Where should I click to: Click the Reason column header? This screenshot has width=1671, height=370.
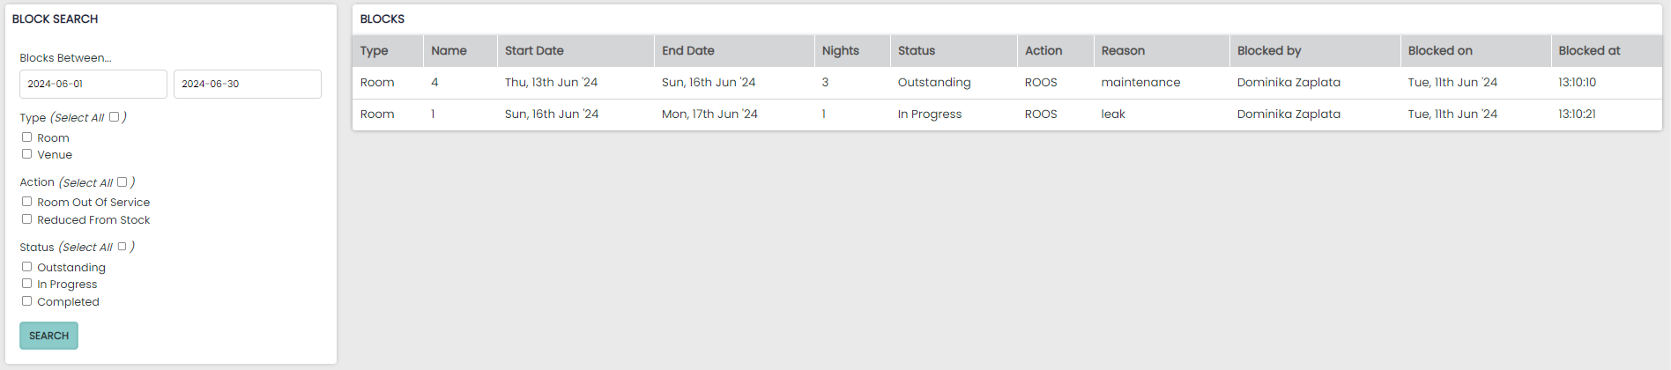(x=1123, y=51)
